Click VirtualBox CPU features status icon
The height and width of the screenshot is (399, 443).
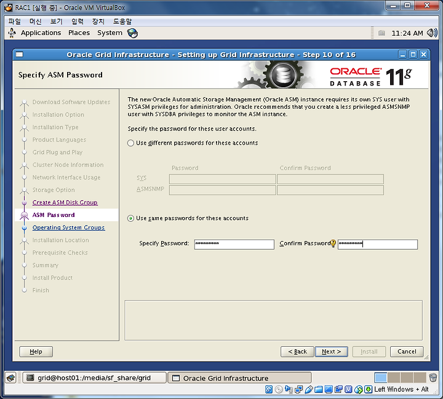[x=348, y=389]
